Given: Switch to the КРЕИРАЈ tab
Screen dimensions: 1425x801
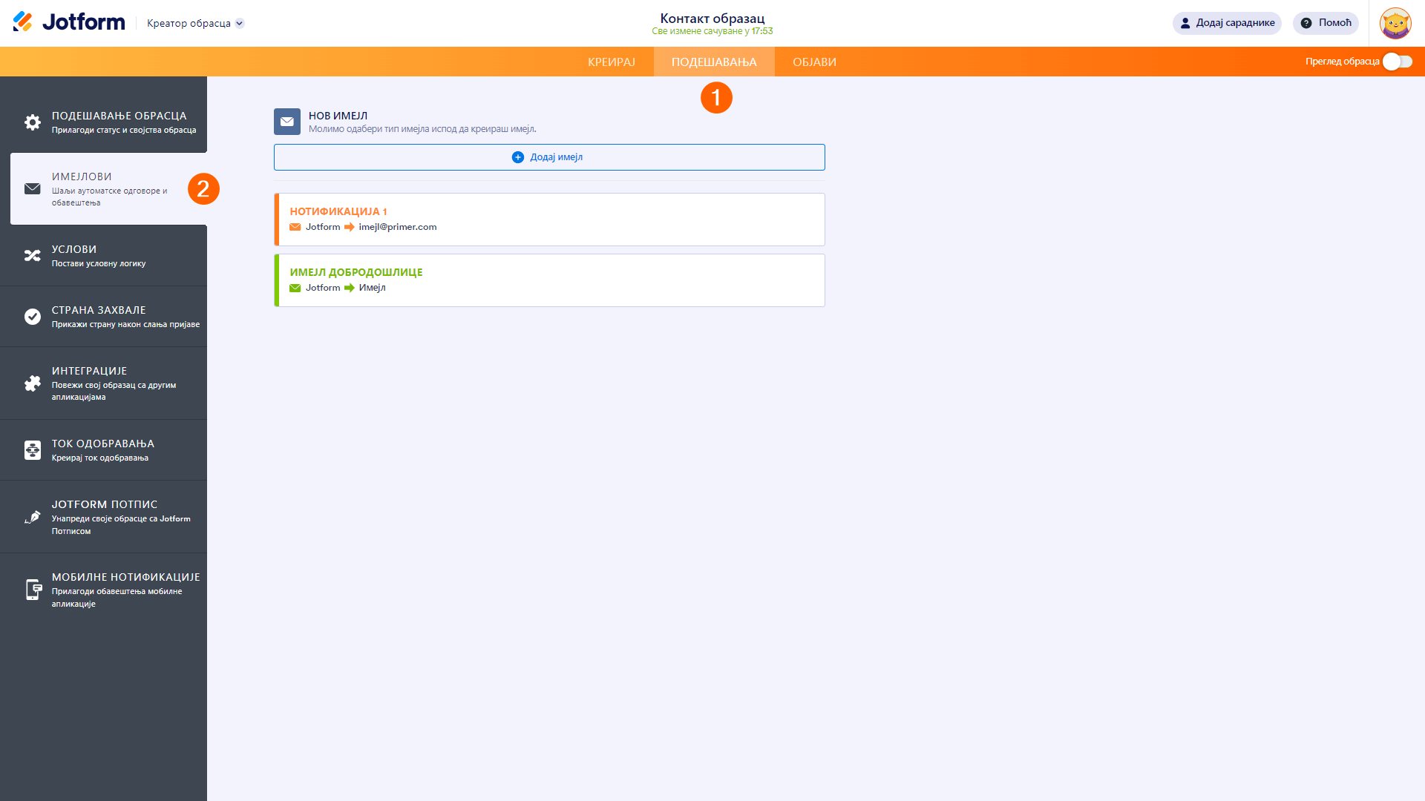Looking at the screenshot, I should pyautogui.click(x=611, y=62).
